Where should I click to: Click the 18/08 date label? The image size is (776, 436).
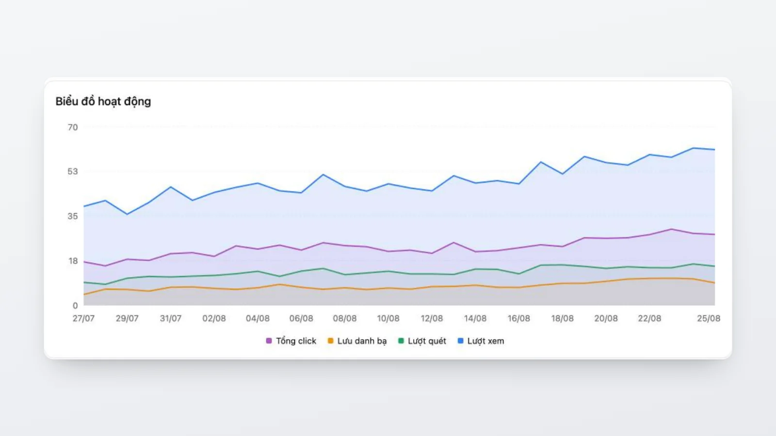[x=562, y=319]
